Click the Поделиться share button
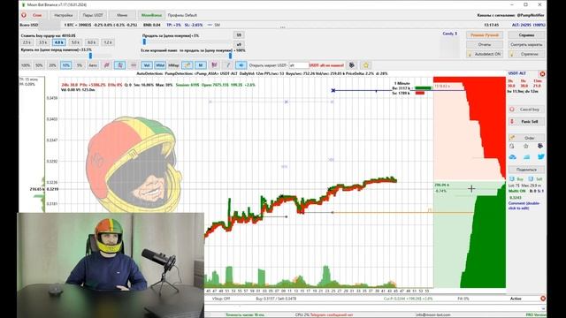Image resolution: width=566 pixels, height=318 pixels. click(x=526, y=169)
